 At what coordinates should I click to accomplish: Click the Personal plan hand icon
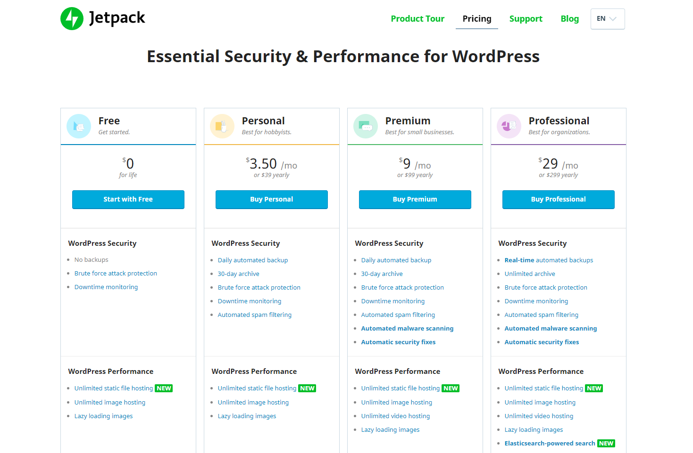point(222,126)
